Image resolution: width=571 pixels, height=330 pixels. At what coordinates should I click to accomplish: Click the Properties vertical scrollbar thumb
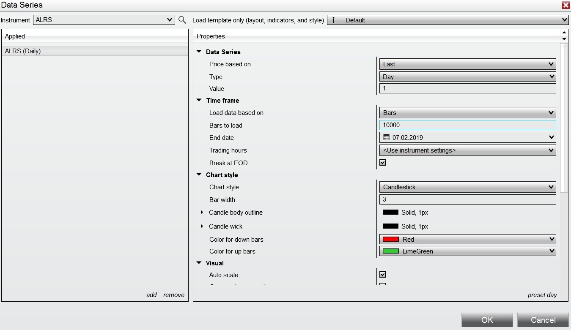[564, 118]
